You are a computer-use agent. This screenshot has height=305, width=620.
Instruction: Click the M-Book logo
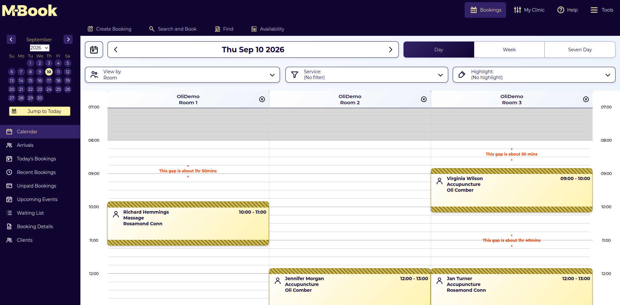pos(30,11)
